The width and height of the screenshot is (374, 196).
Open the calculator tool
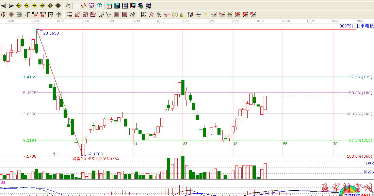coord(117,6)
